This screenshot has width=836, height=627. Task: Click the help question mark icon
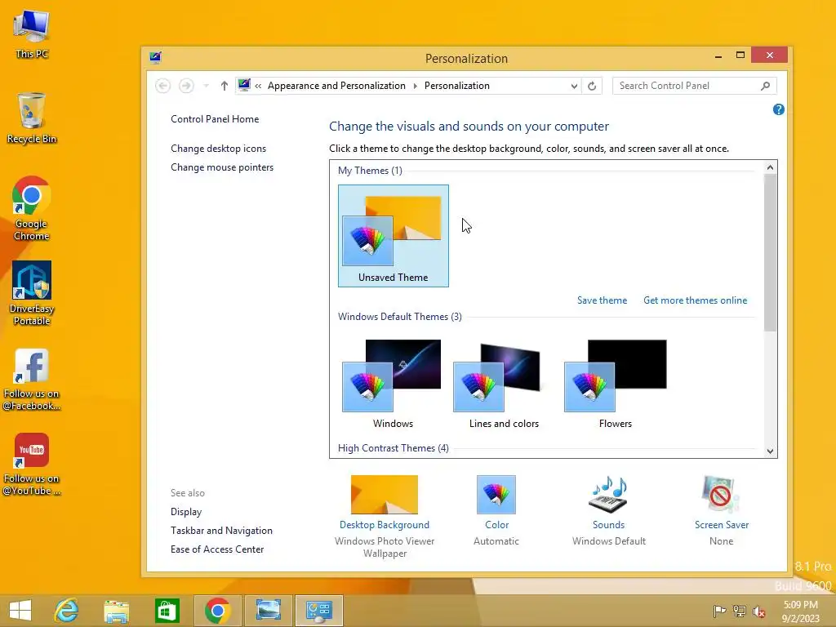coord(778,110)
